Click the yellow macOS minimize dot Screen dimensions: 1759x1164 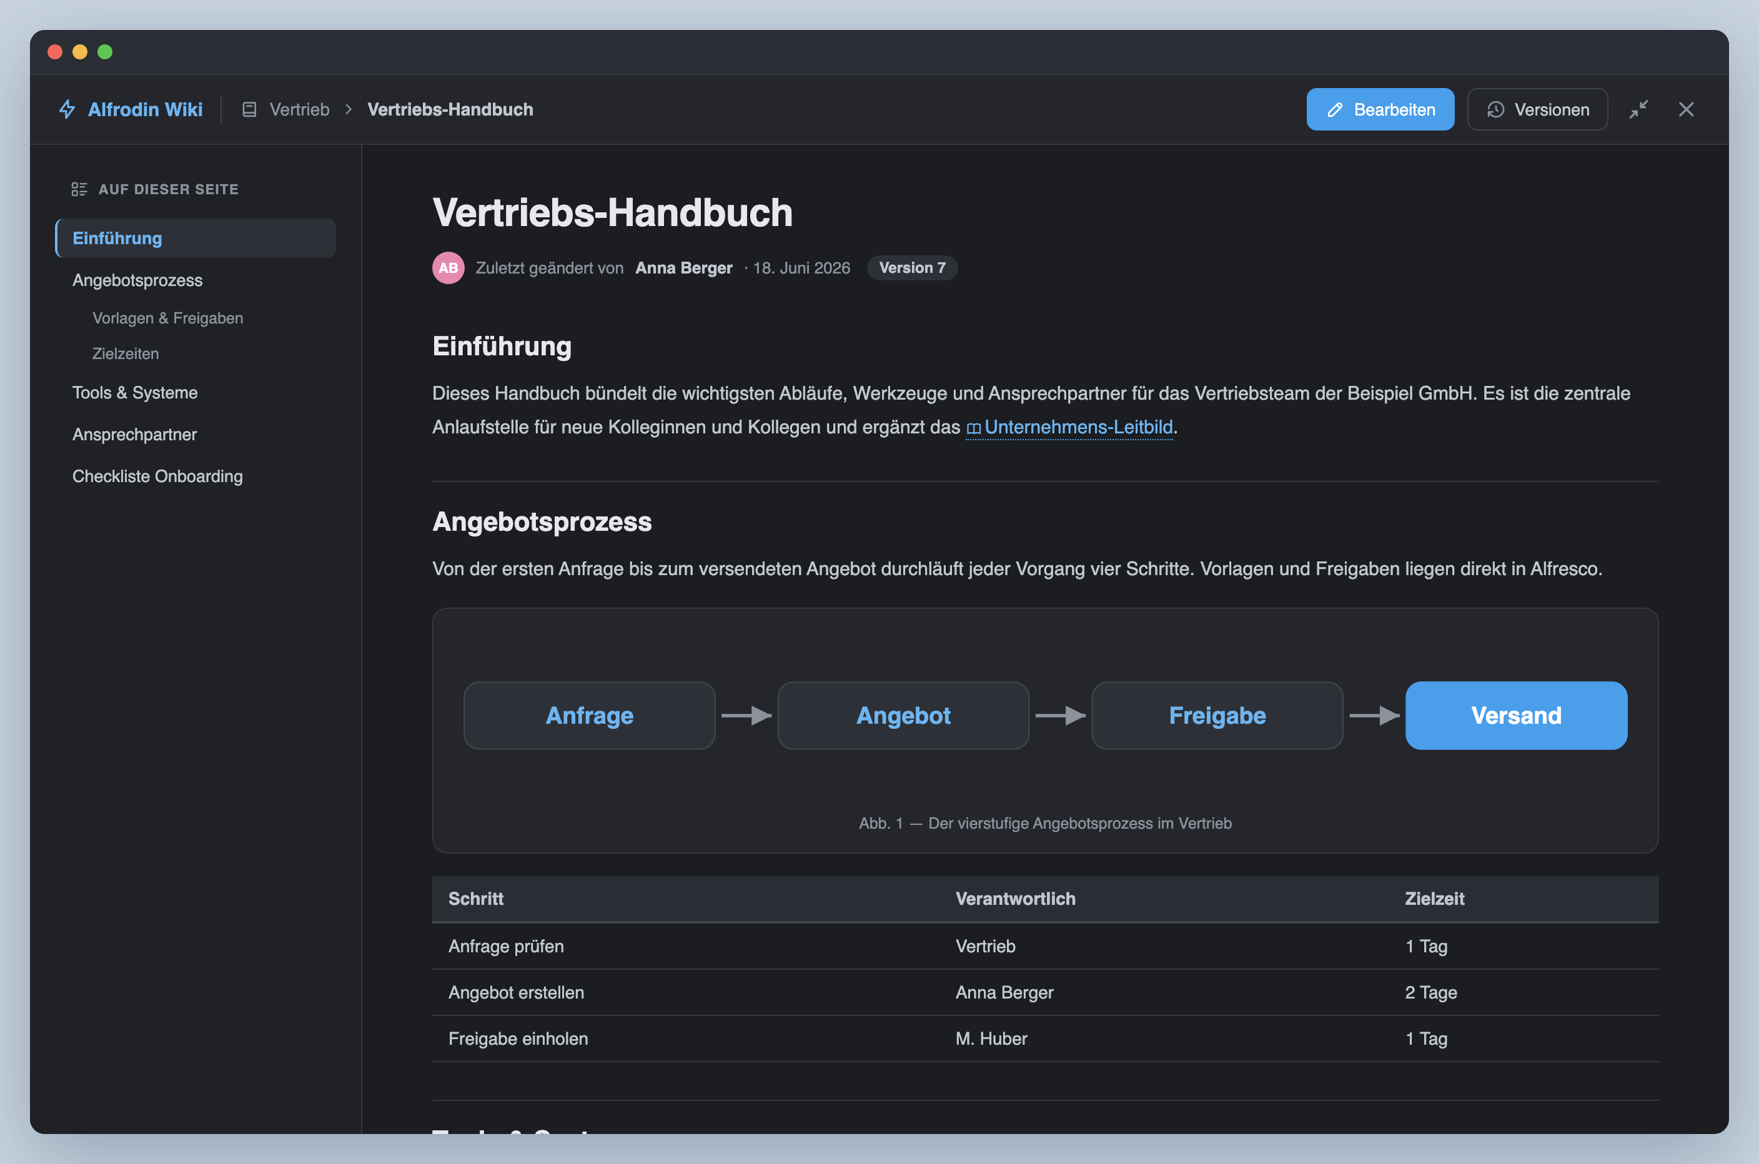(x=80, y=51)
